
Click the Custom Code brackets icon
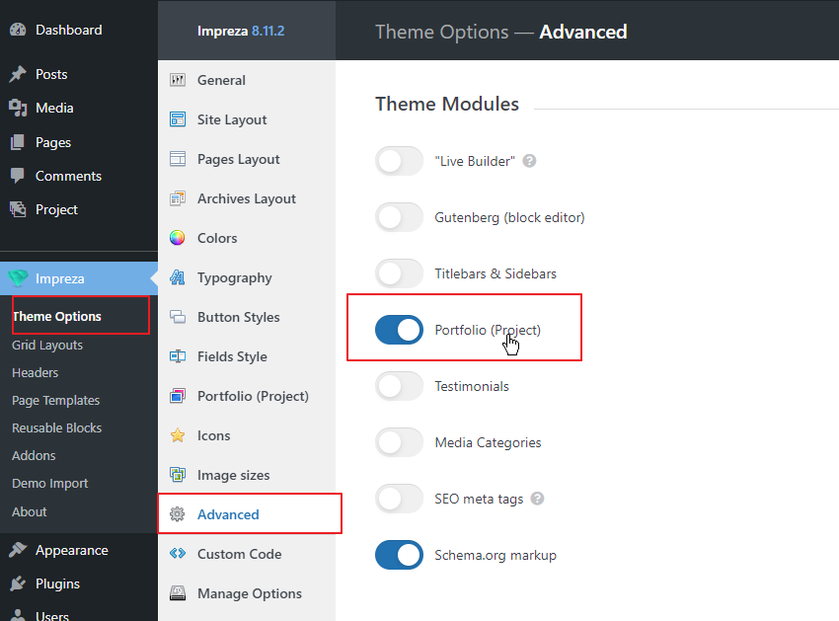(177, 554)
